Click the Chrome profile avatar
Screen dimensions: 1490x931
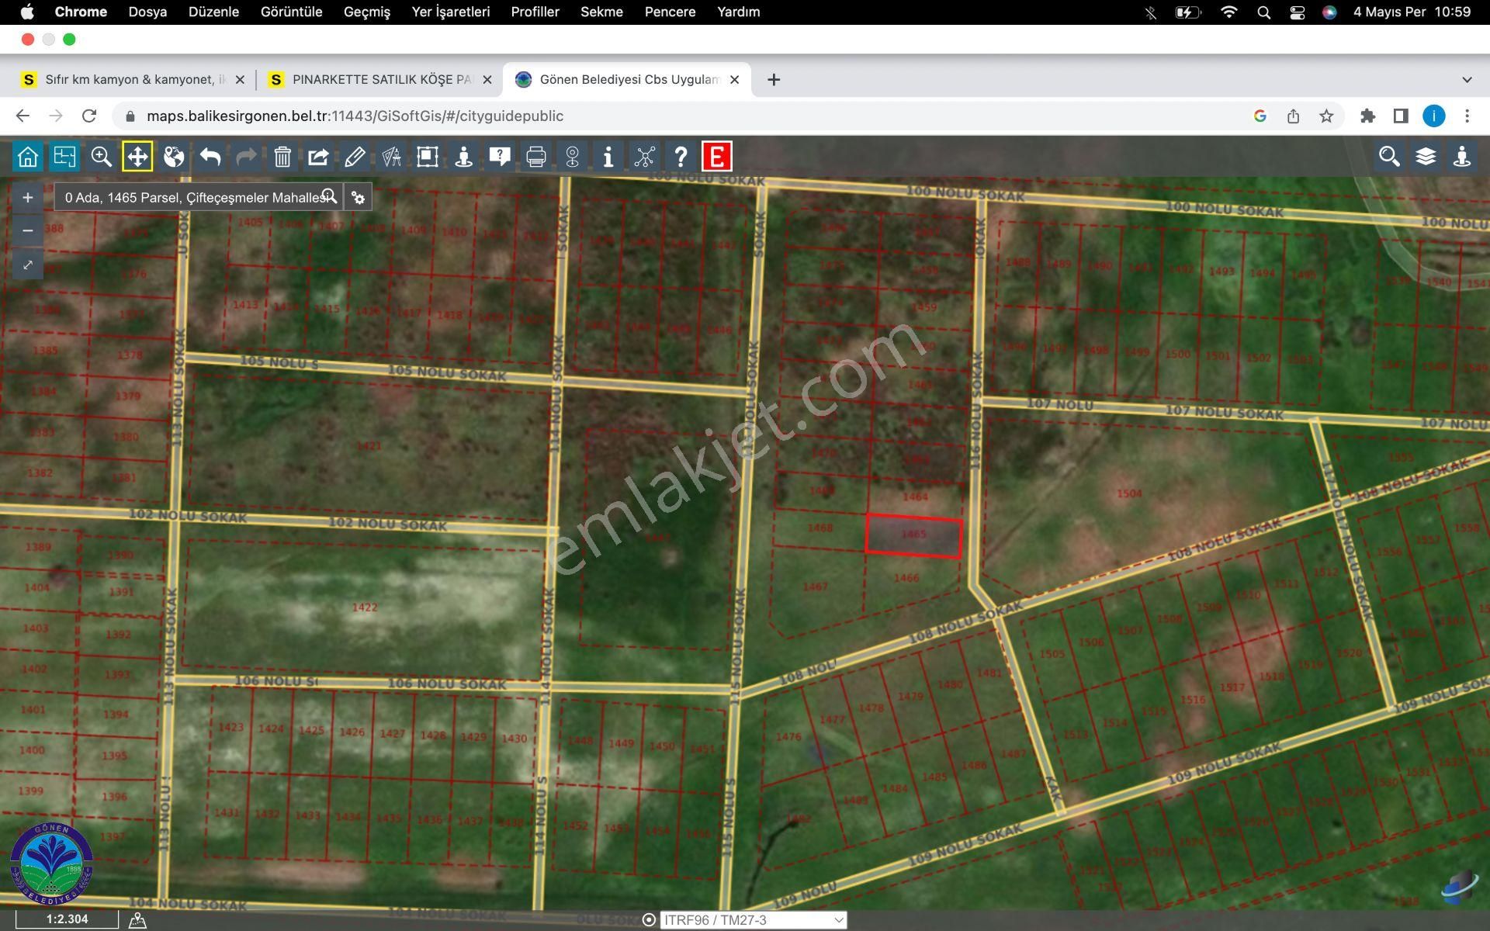[x=1433, y=116]
